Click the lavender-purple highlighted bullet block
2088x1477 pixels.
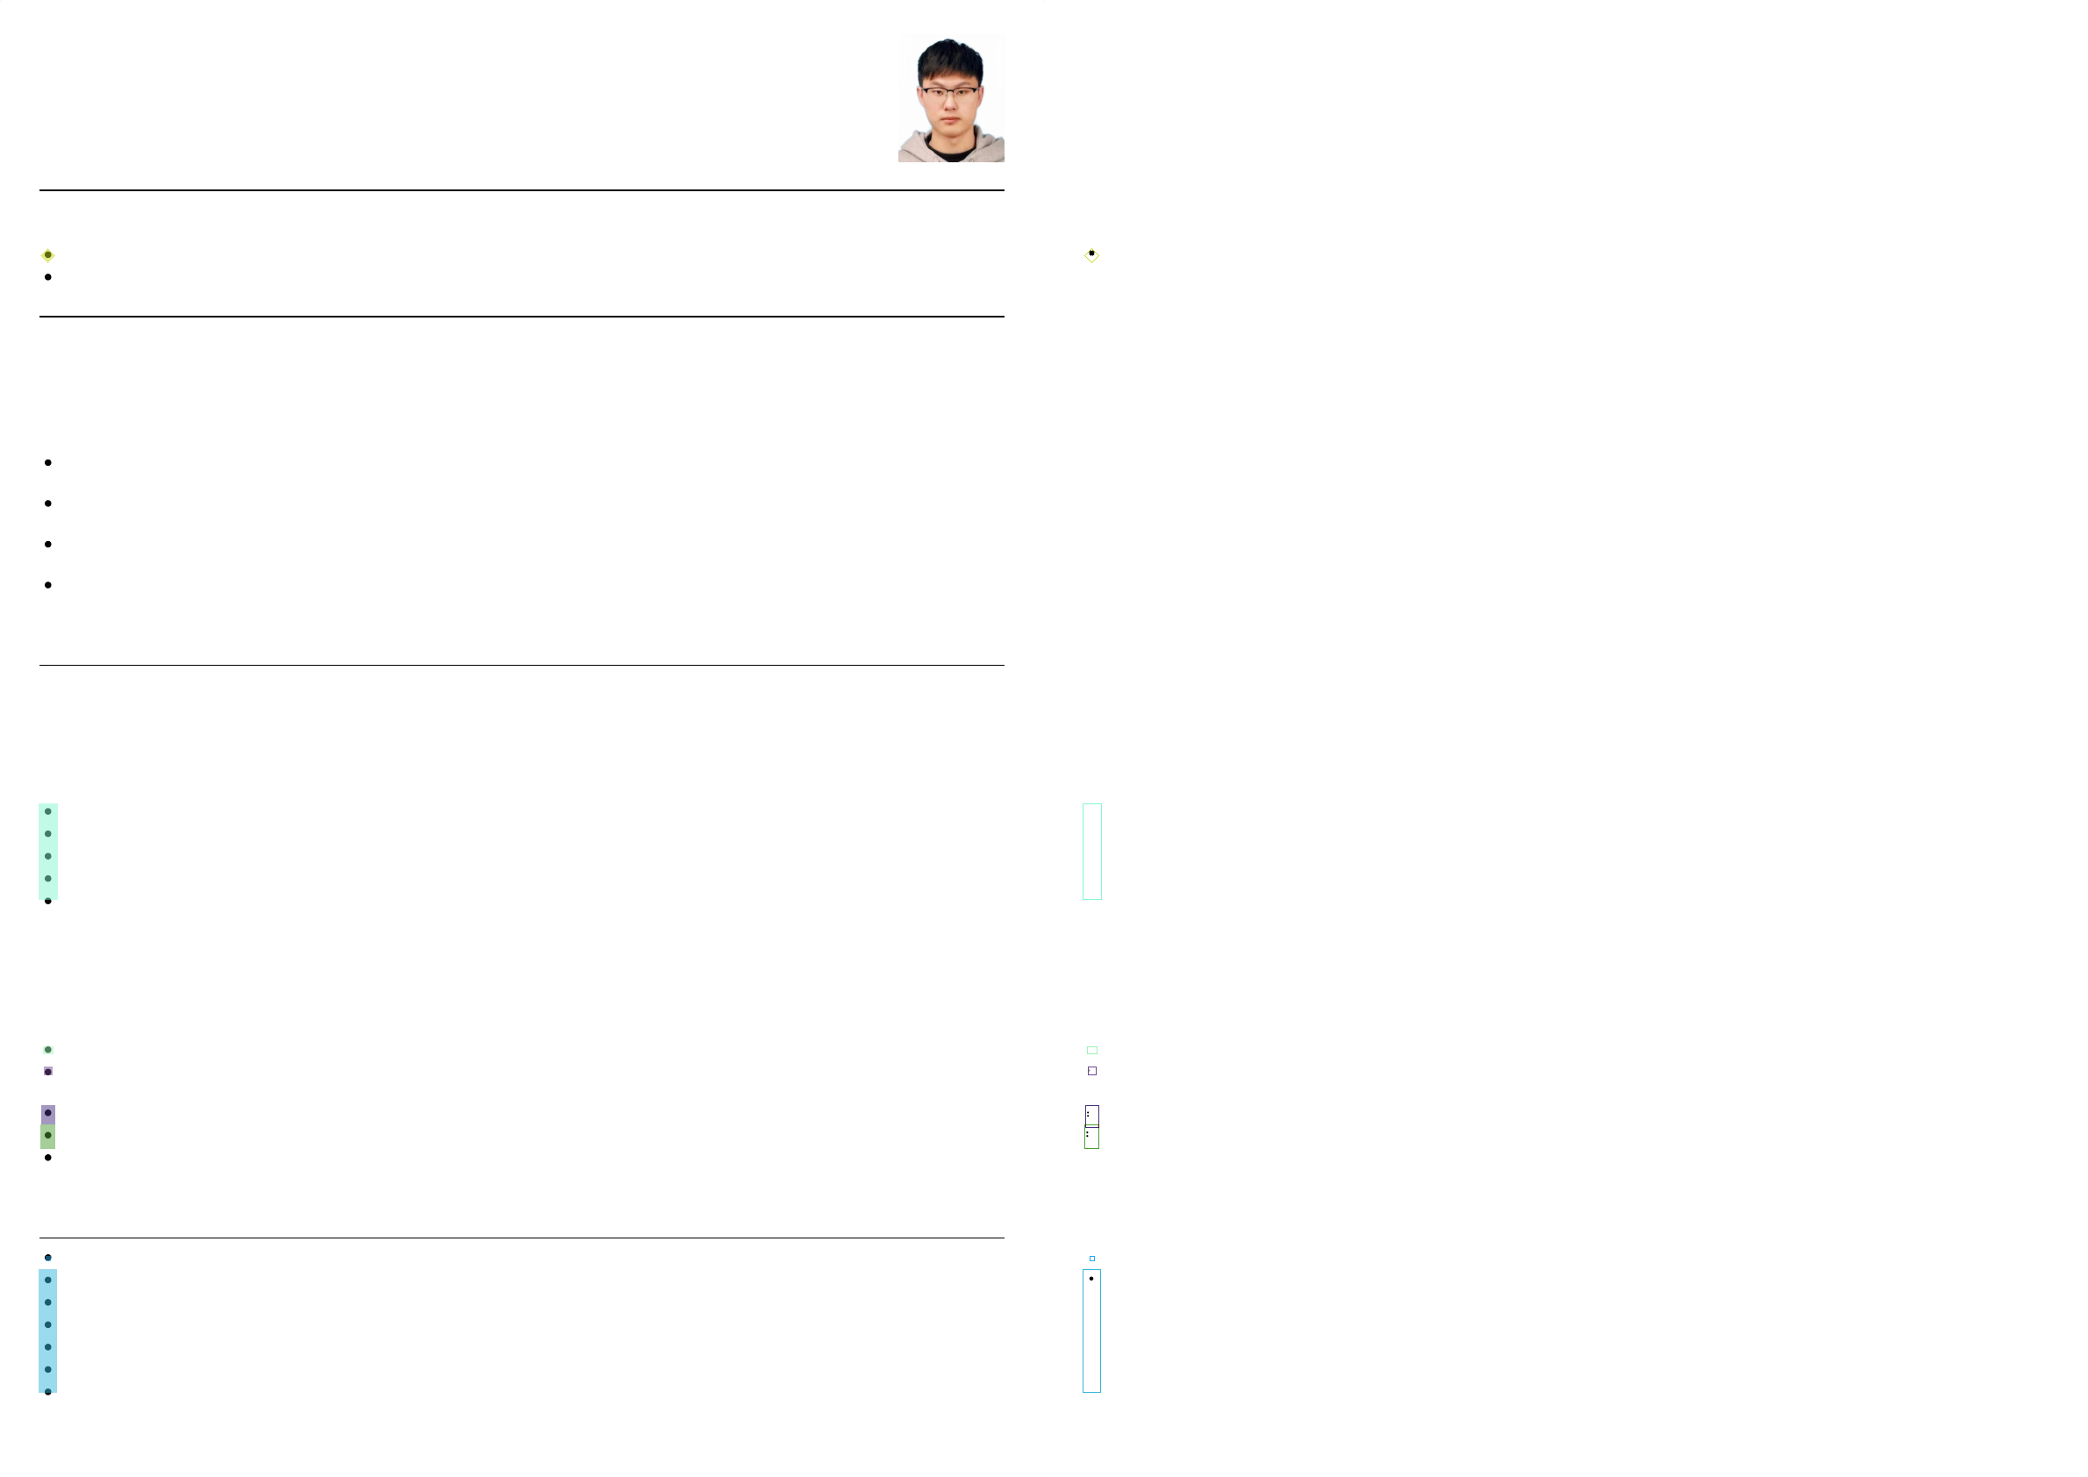[x=48, y=1115]
